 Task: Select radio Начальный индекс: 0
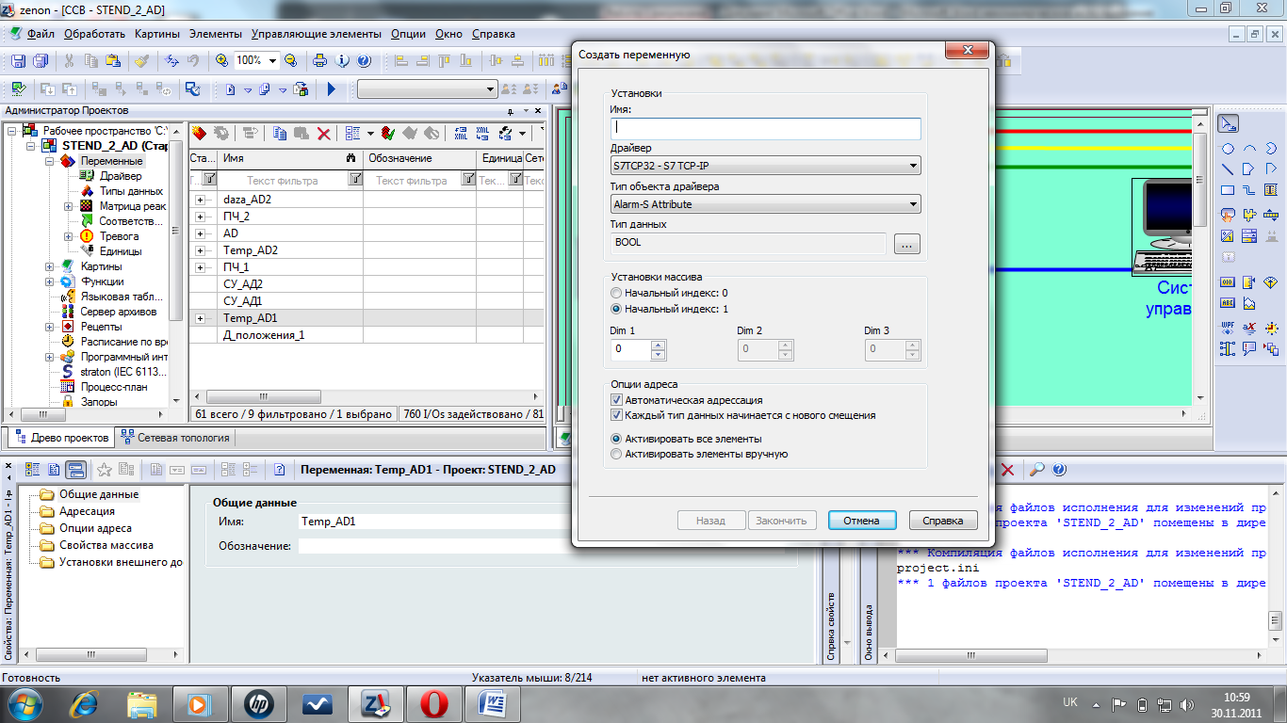coord(617,294)
